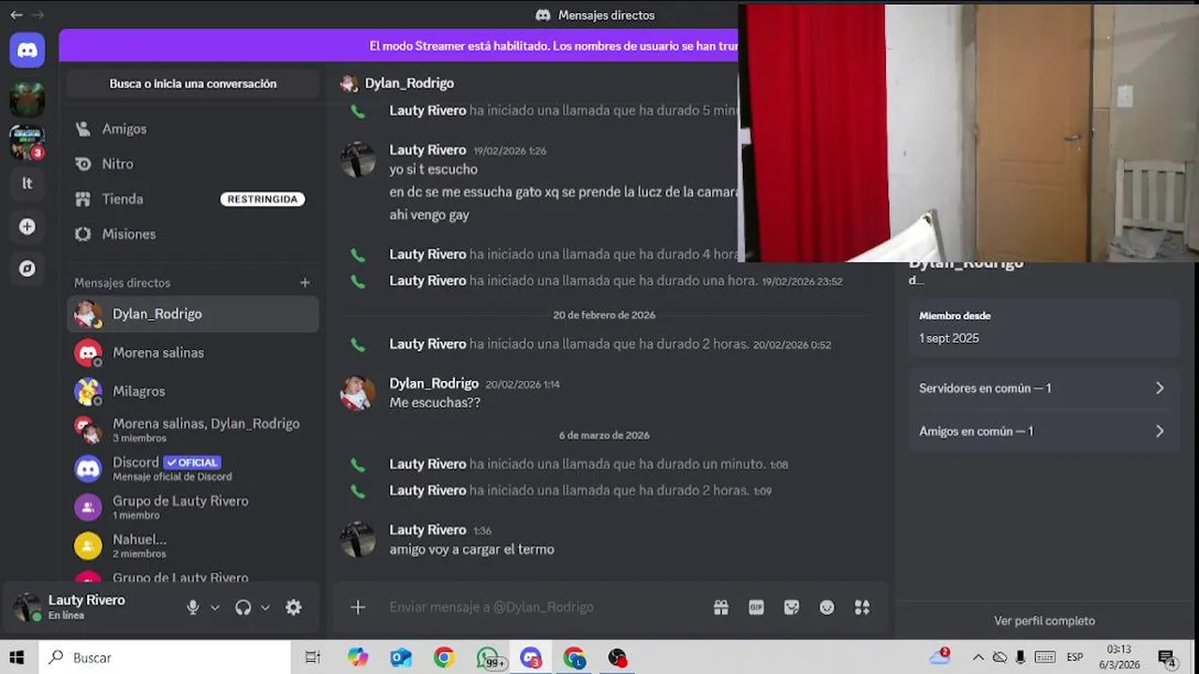Open OBS taskbar icon

pyautogui.click(x=617, y=657)
